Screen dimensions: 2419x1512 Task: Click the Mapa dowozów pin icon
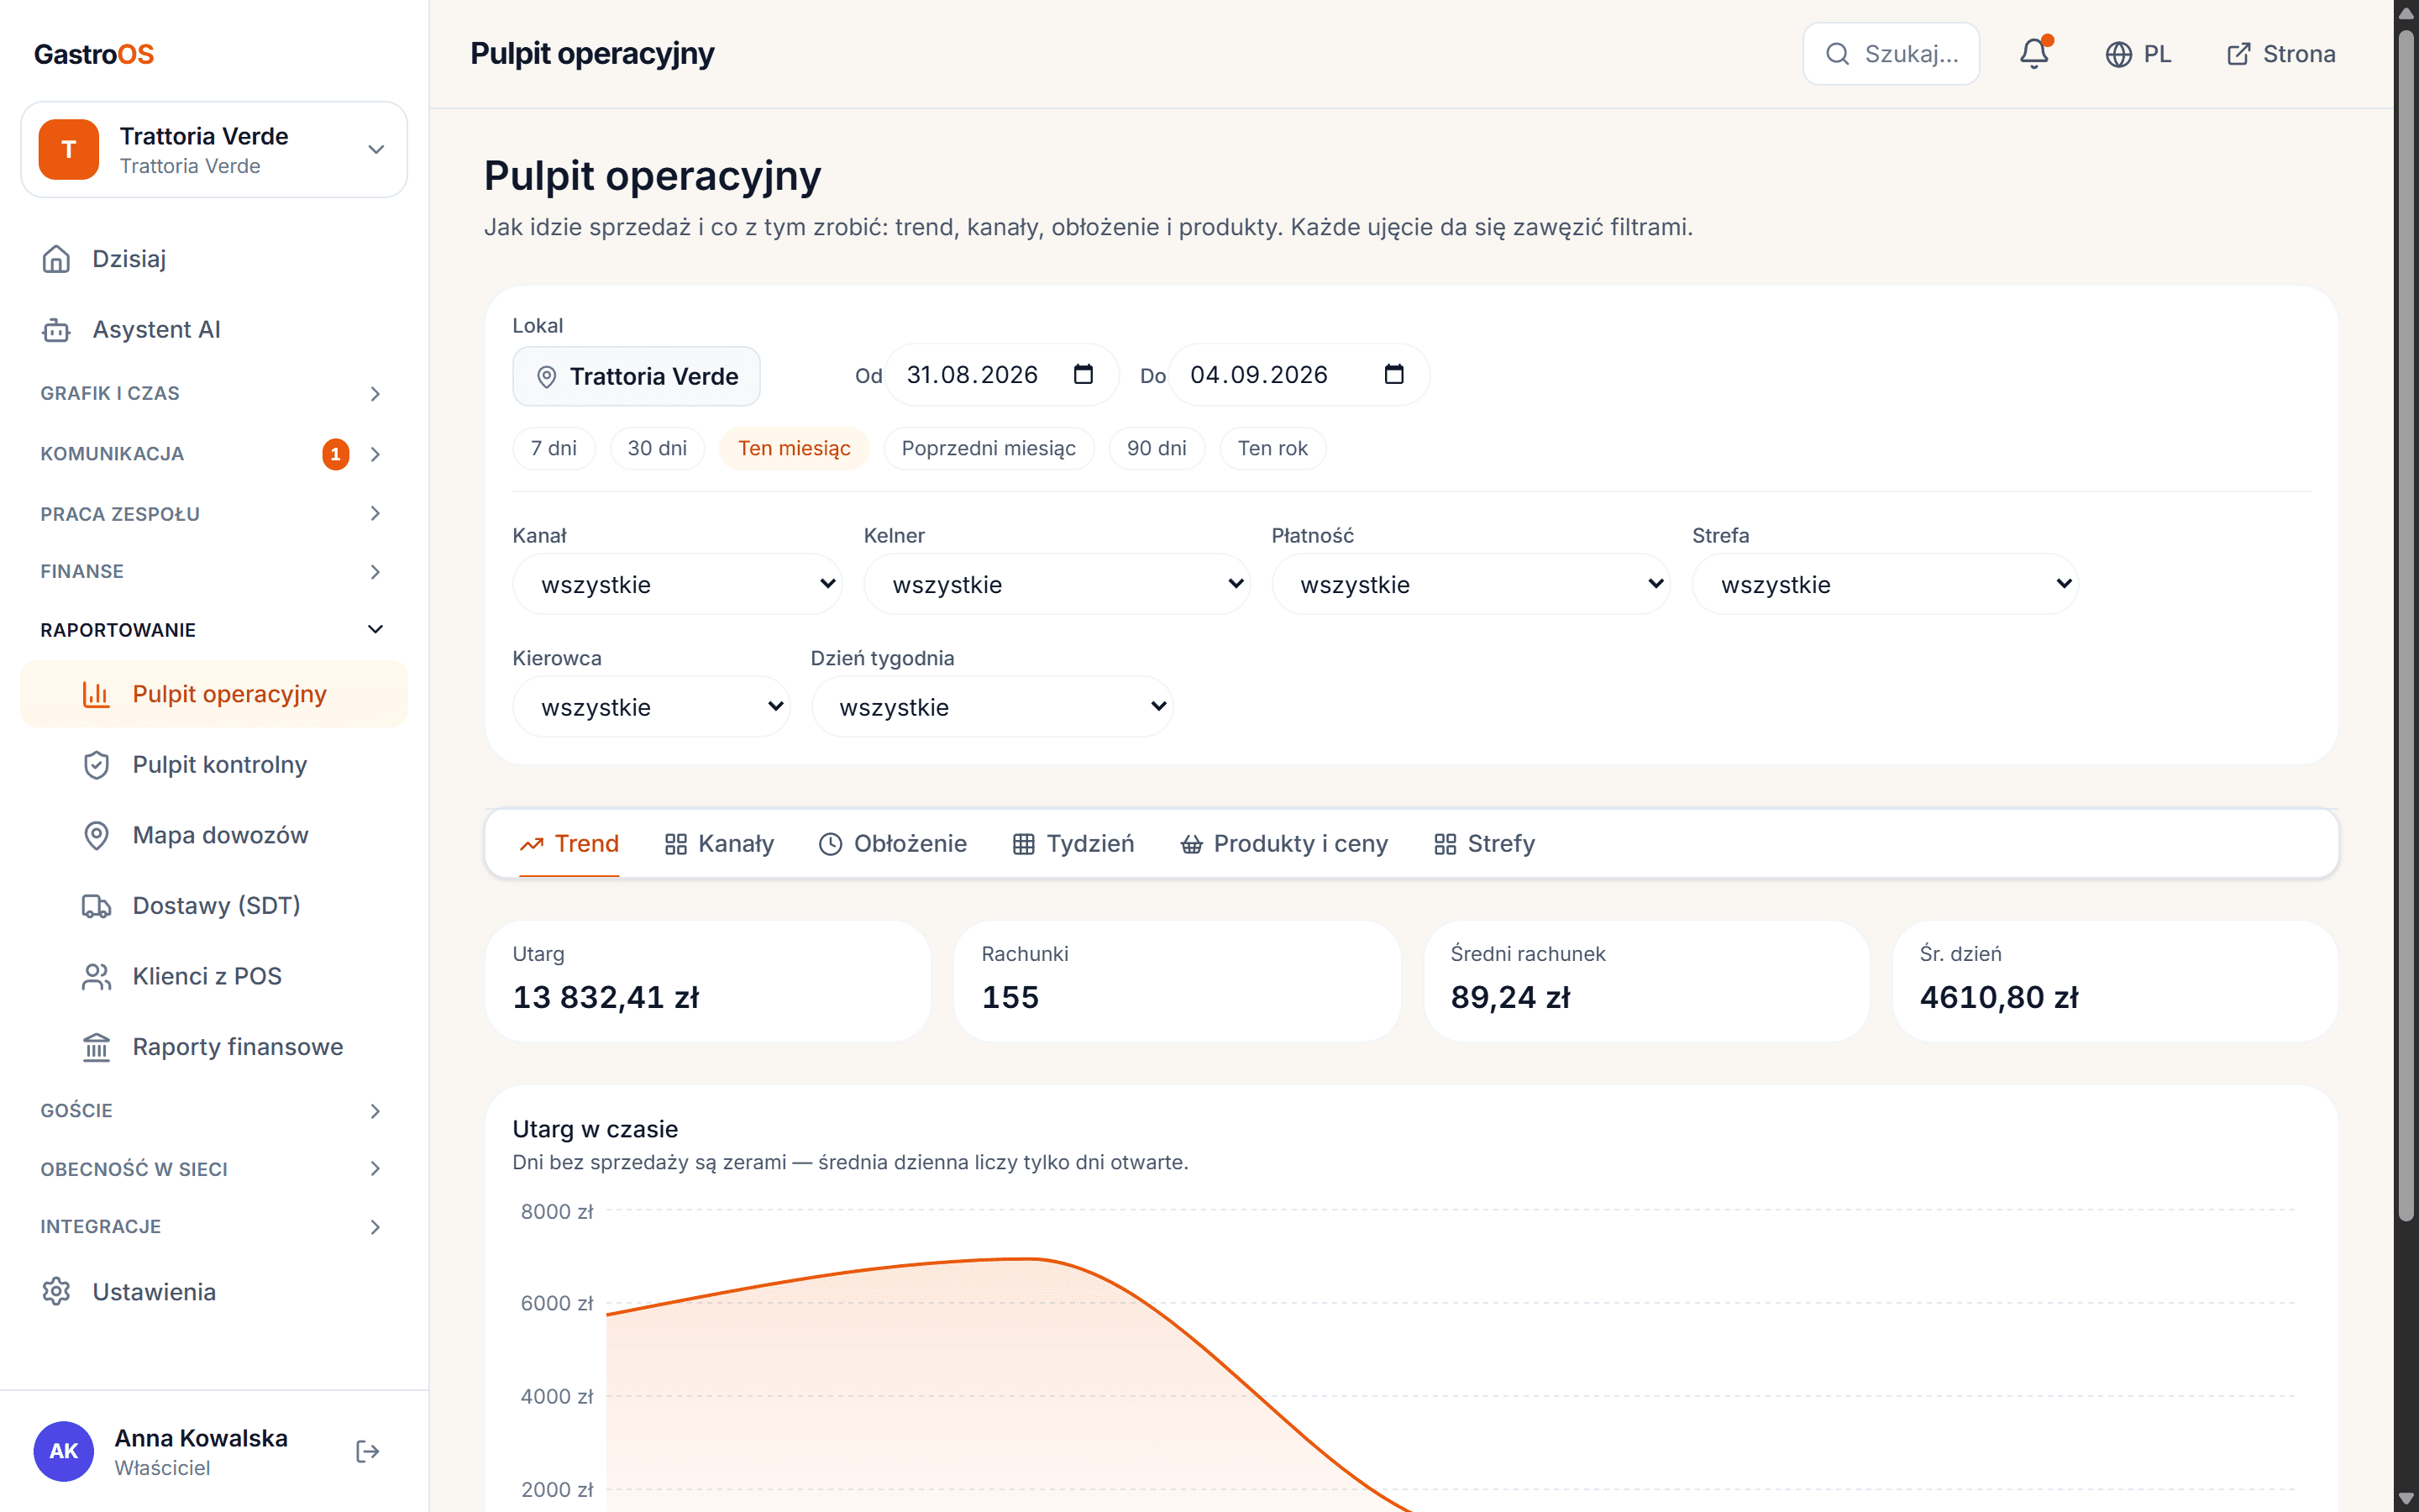pyautogui.click(x=96, y=835)
